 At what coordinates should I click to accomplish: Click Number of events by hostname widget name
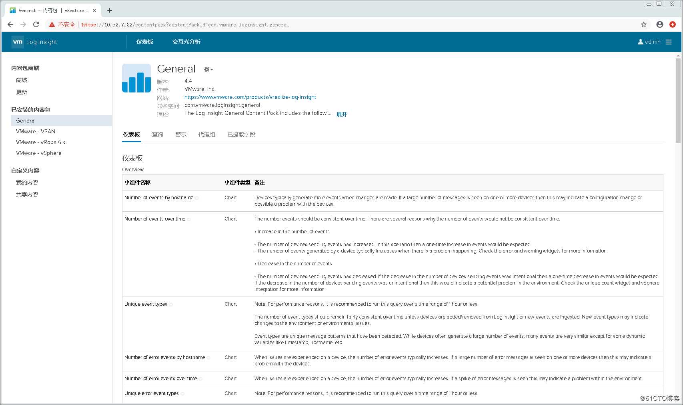(159, 198)
